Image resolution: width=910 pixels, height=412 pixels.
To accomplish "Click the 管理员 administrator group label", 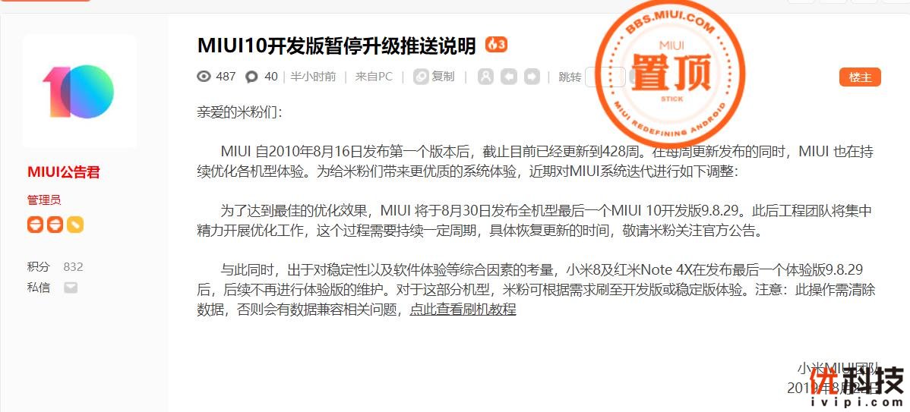I will pos(44,200).
